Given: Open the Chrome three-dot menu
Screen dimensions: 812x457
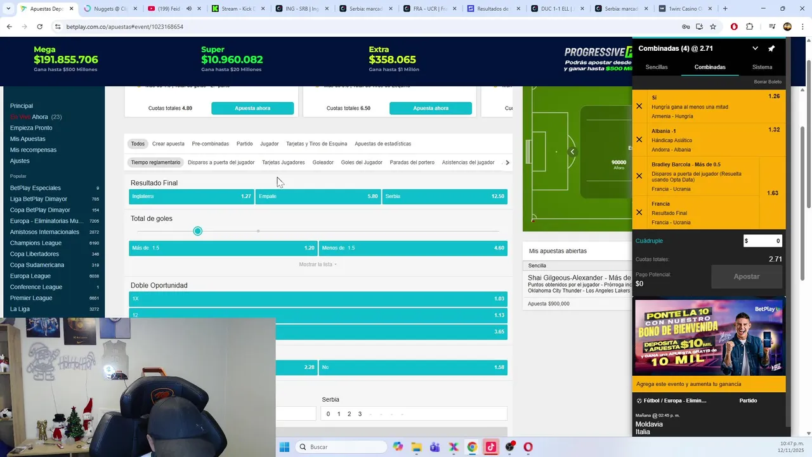Looking at the screenshot, I should [x=802, y=27].
